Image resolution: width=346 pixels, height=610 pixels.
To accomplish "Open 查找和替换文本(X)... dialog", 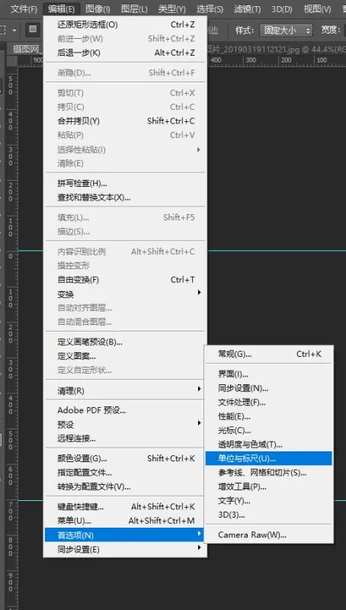I will [125, 197].
